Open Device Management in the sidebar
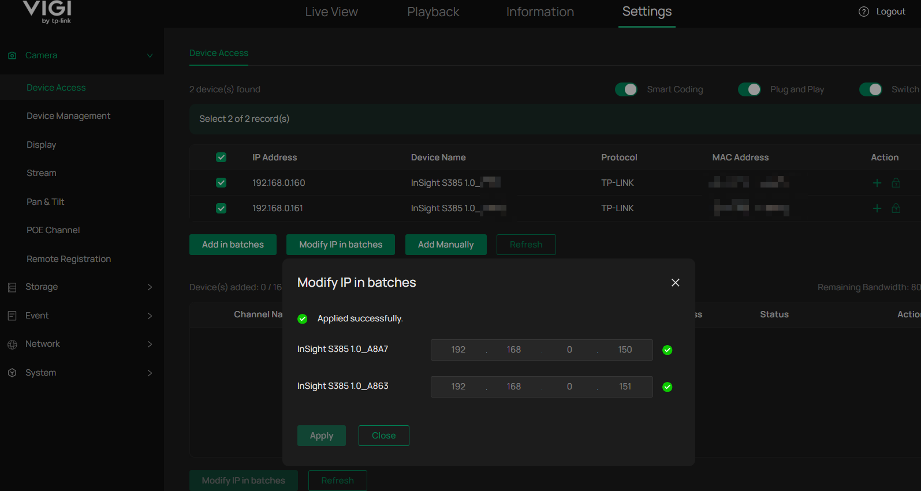 [68, 116]
